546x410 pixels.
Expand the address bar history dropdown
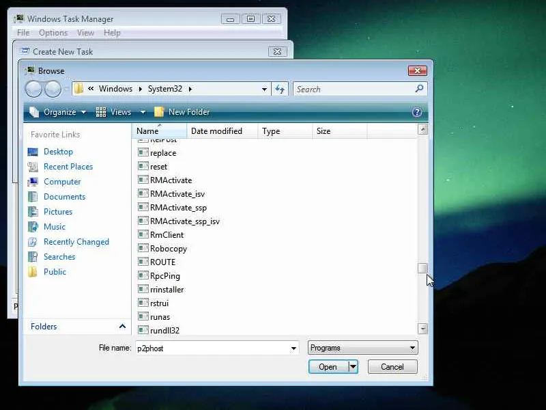pos(264,90)
